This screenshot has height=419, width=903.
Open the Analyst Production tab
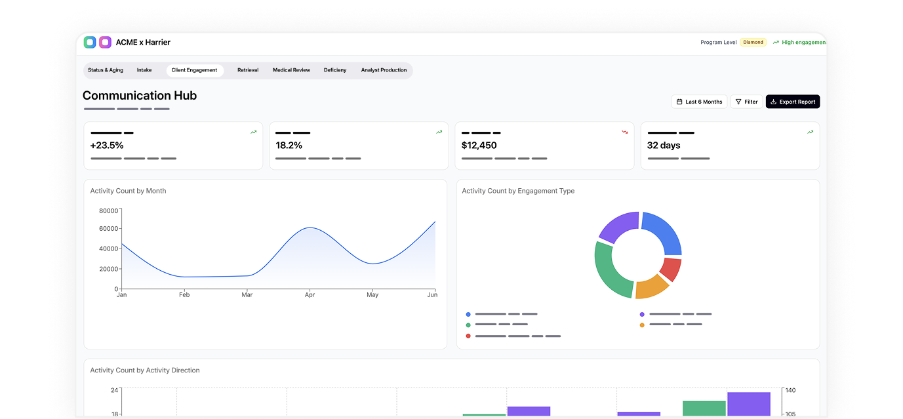coord(384,70)
